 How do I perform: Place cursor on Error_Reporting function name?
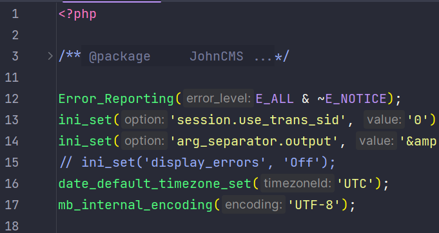[116, 99]
